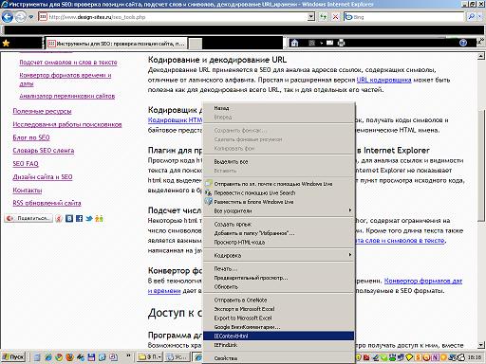
Task: Select the SEO tools page tab
Action: [x=116, y=44]
